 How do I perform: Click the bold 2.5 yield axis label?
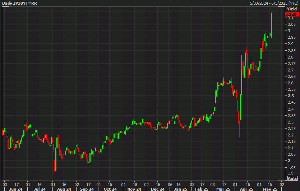pos(291,96)
